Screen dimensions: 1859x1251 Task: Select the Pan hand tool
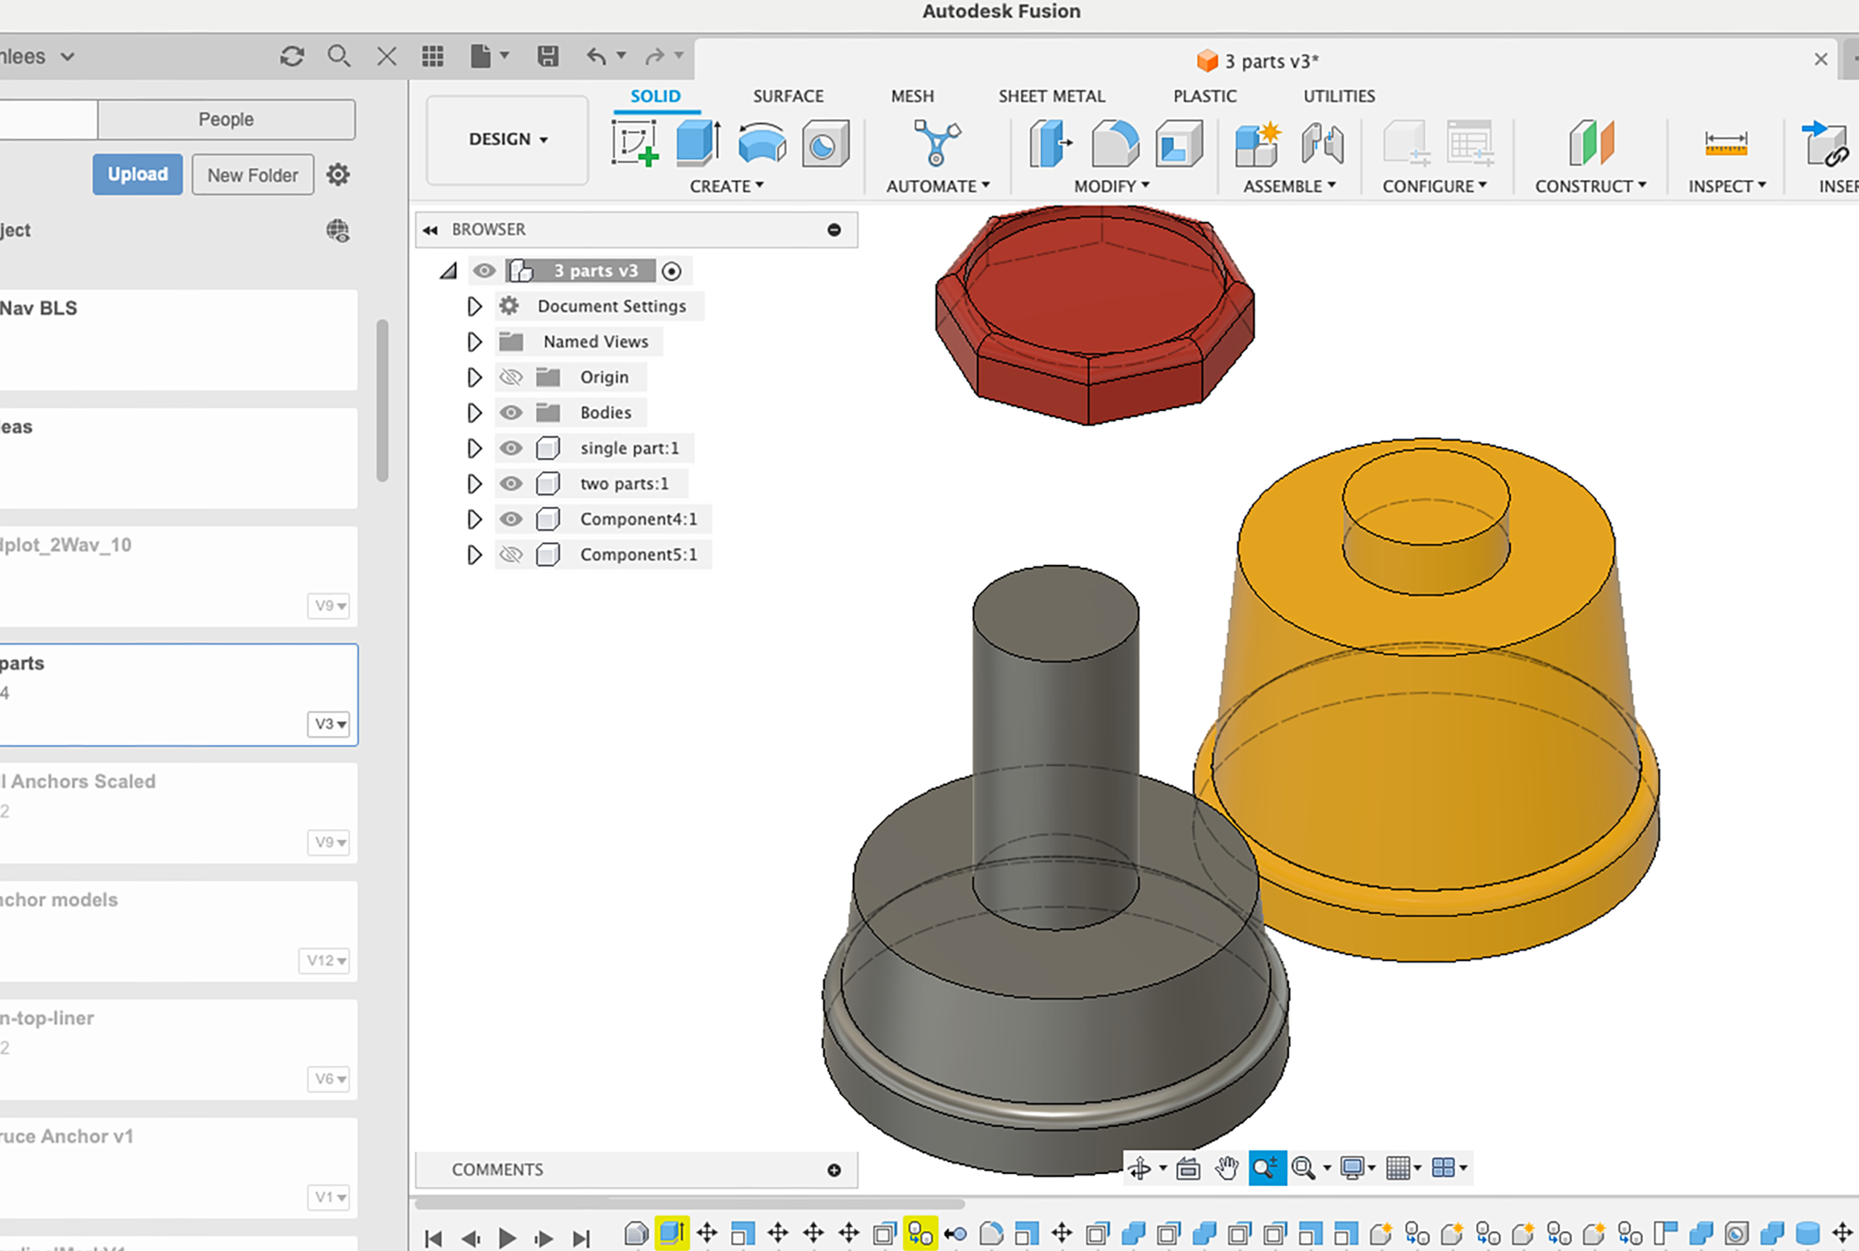[1226, 1168]
